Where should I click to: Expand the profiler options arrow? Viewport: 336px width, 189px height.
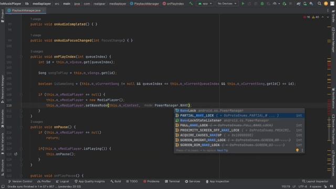pos(279,4)
